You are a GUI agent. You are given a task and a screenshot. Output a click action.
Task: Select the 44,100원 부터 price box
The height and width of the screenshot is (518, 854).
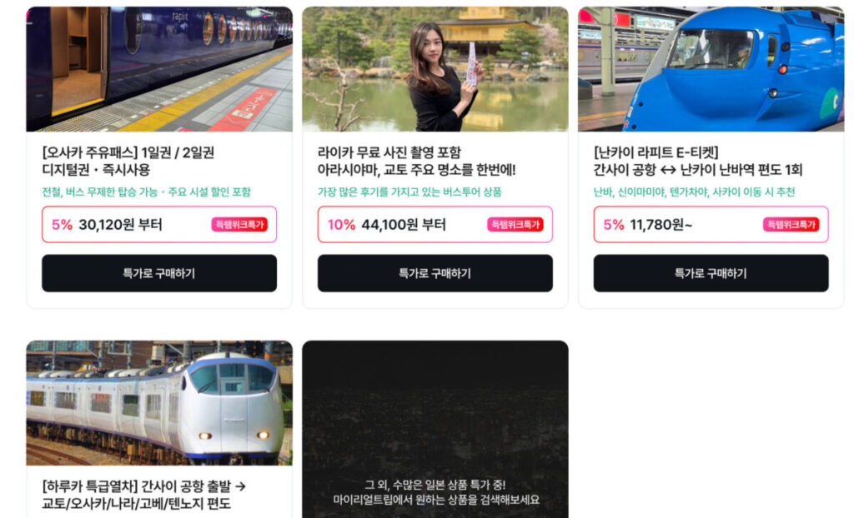[x=435, y=224]
